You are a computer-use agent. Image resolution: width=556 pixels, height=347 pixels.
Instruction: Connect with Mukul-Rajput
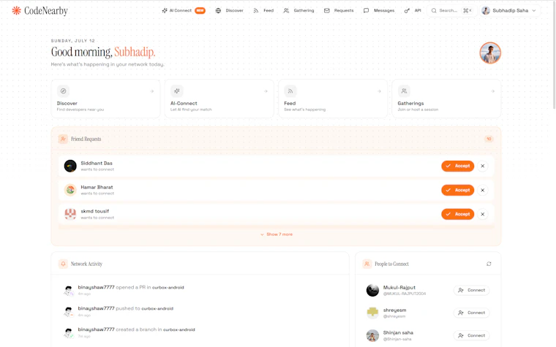[471, 290]
